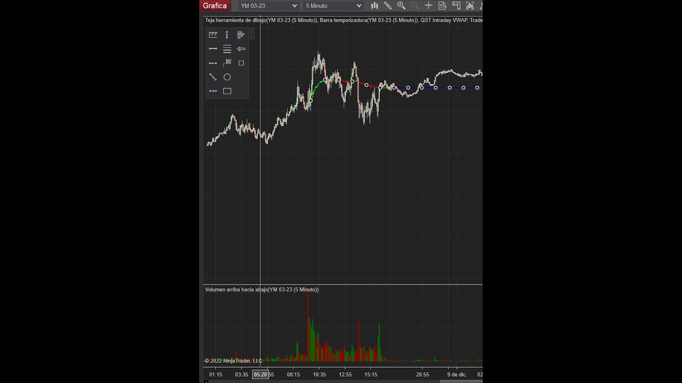Select the ray arrow tool
This screenshot has width=682, height=383.
(213, 63)
